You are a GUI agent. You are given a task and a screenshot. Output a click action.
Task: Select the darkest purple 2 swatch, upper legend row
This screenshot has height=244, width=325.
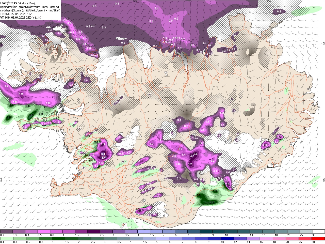(x=94, y=232)
